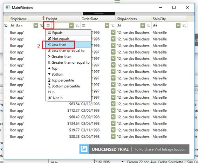Open ShipCity filter operator selector (Aa)
Screen dimensions: 198x163
point(155,26)
